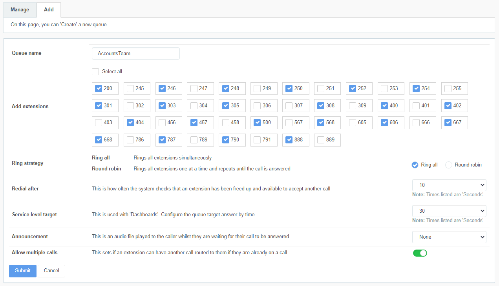Screen dimensions: 499x286
Task: Uncheck extension 500 checkbox
Action: pos(257,123)
